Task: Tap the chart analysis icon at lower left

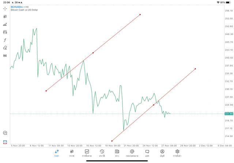Action: pyautogui.click(x=5, y=133)
